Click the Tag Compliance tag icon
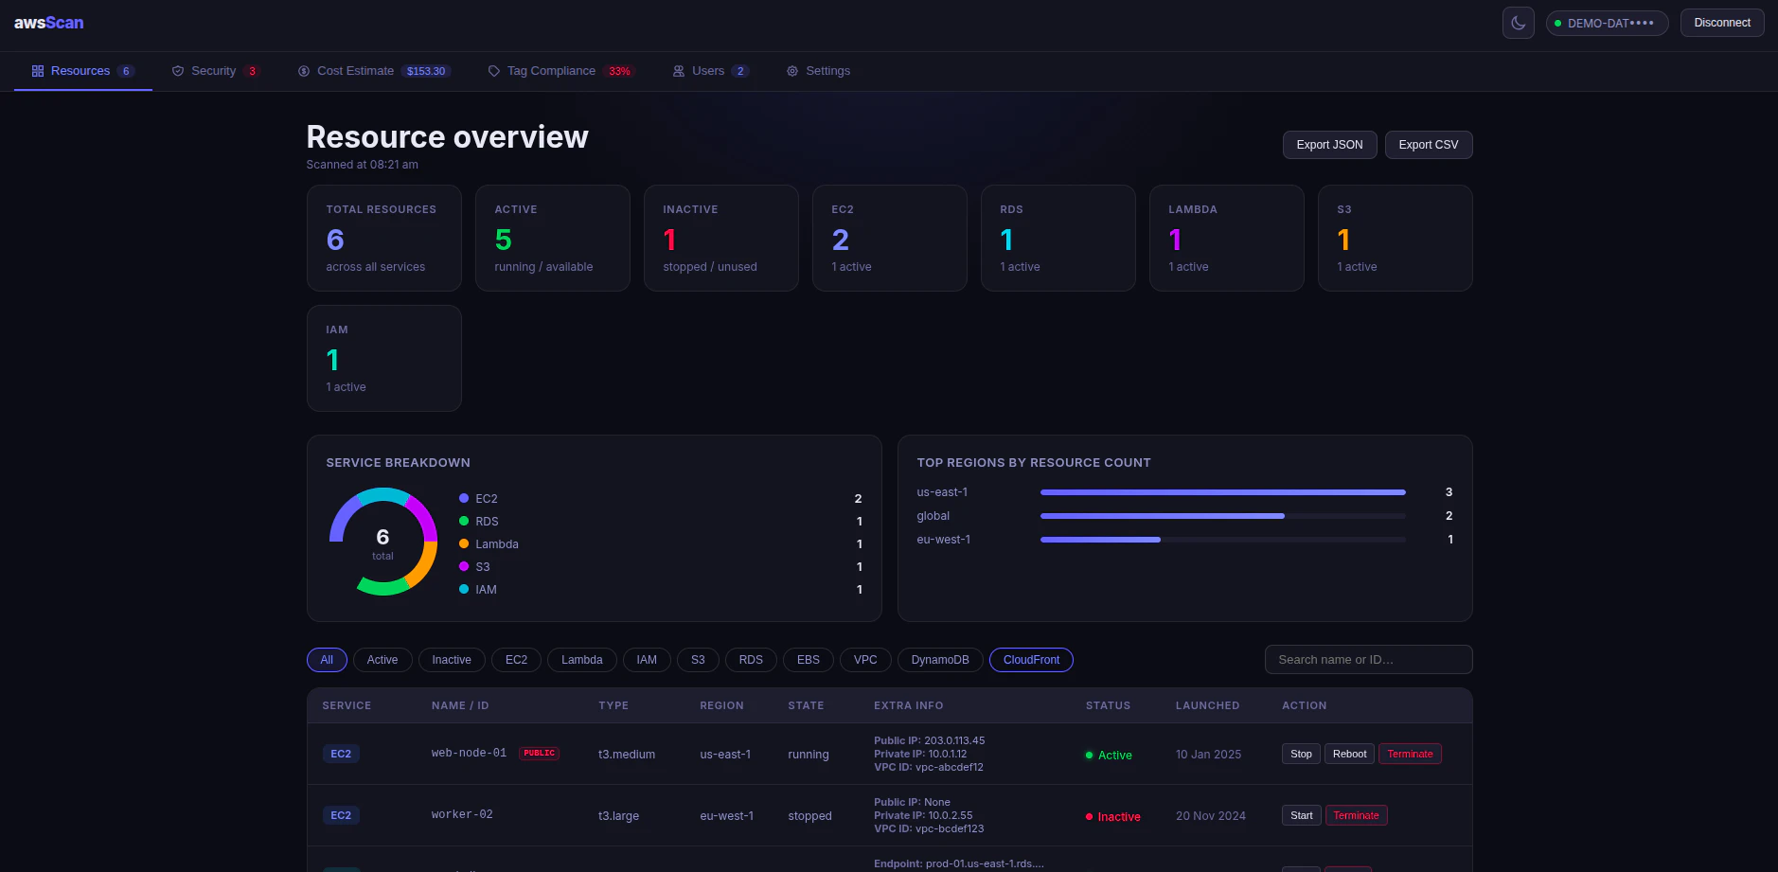This screenshot has height=872, width=1778. (x=493, y=70)
